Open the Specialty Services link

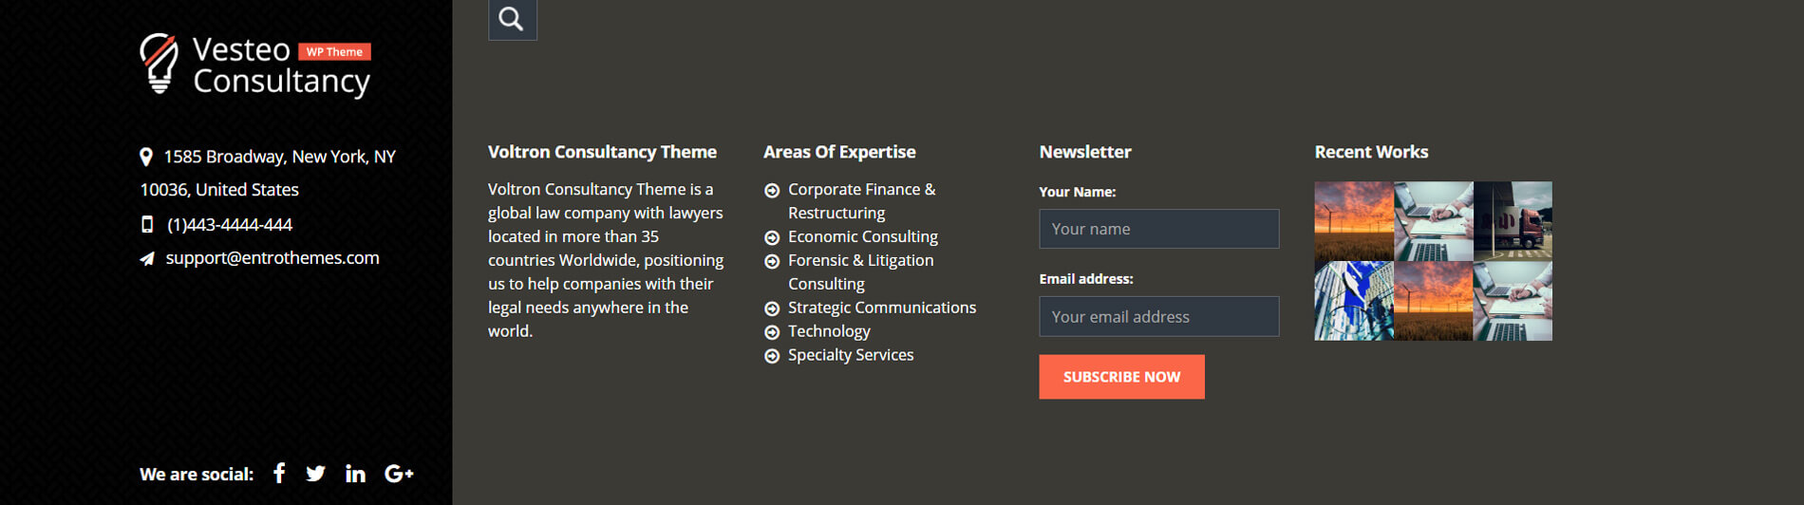[x=851, y=355]
